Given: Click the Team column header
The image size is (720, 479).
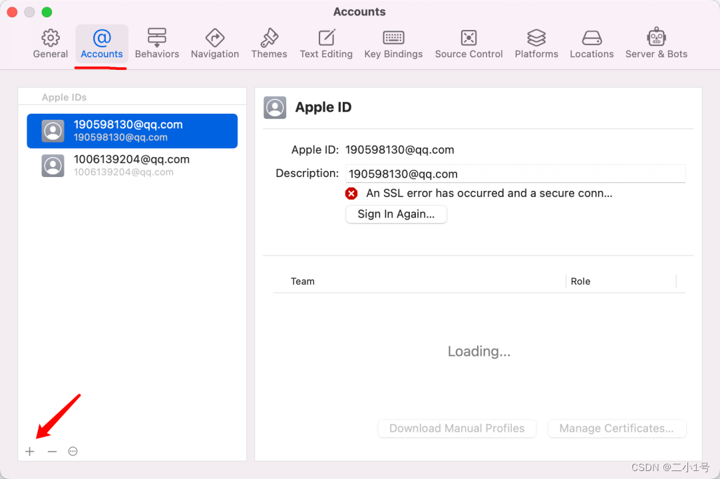Looking at the screenshot, I should [303, 281].
